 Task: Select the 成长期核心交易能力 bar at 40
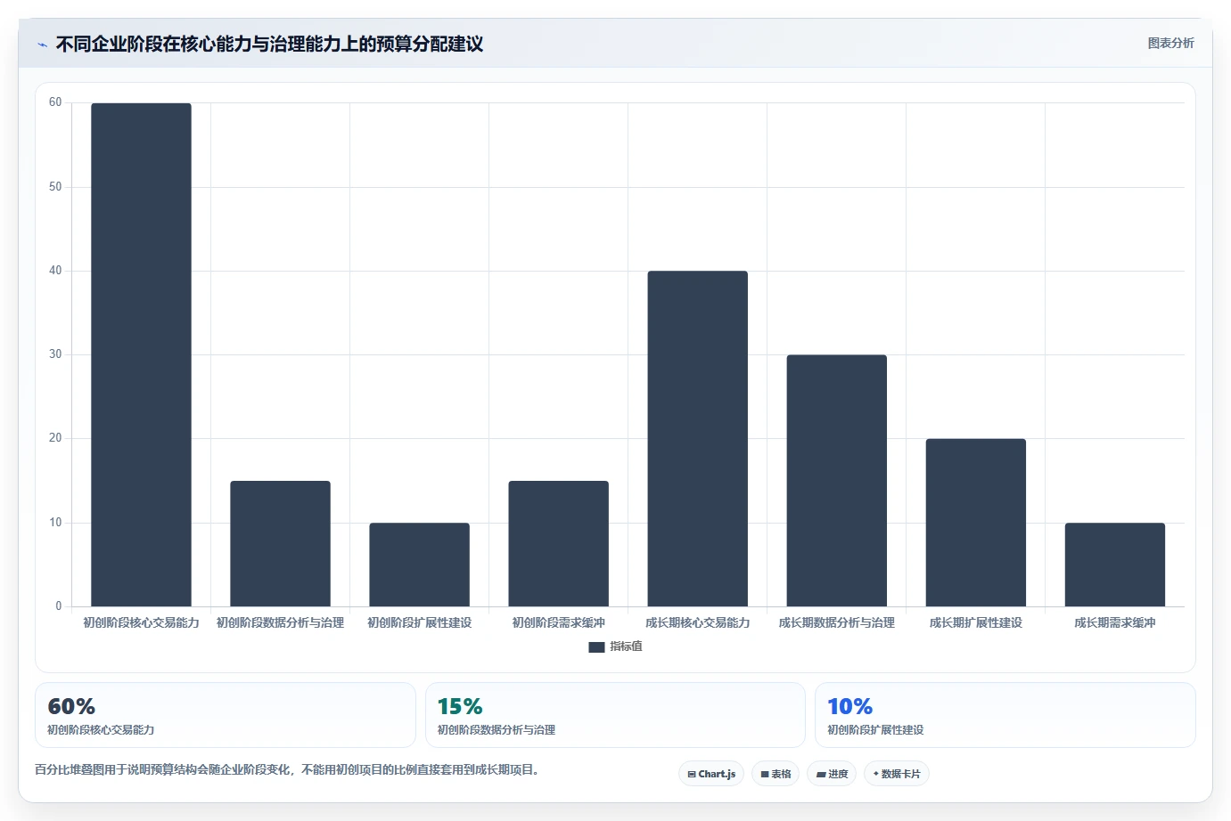[697, 438]
